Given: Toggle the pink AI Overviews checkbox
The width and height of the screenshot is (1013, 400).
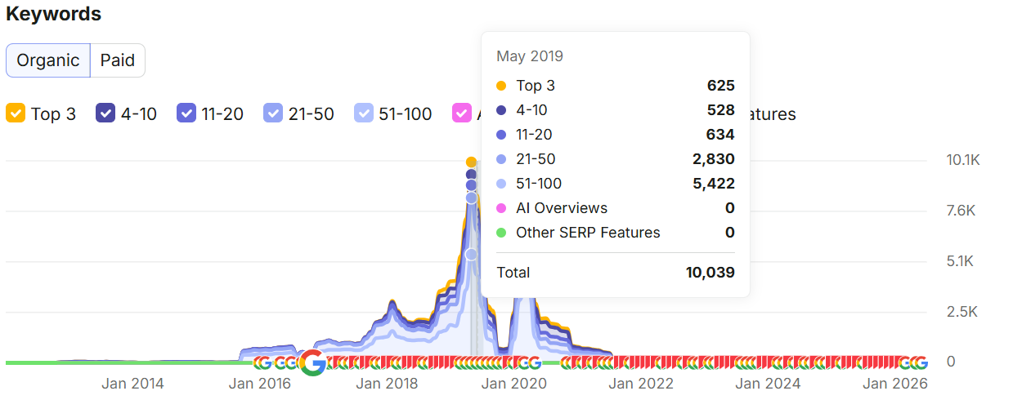Looking at the screenshot, I should click(x=461, y=113).
